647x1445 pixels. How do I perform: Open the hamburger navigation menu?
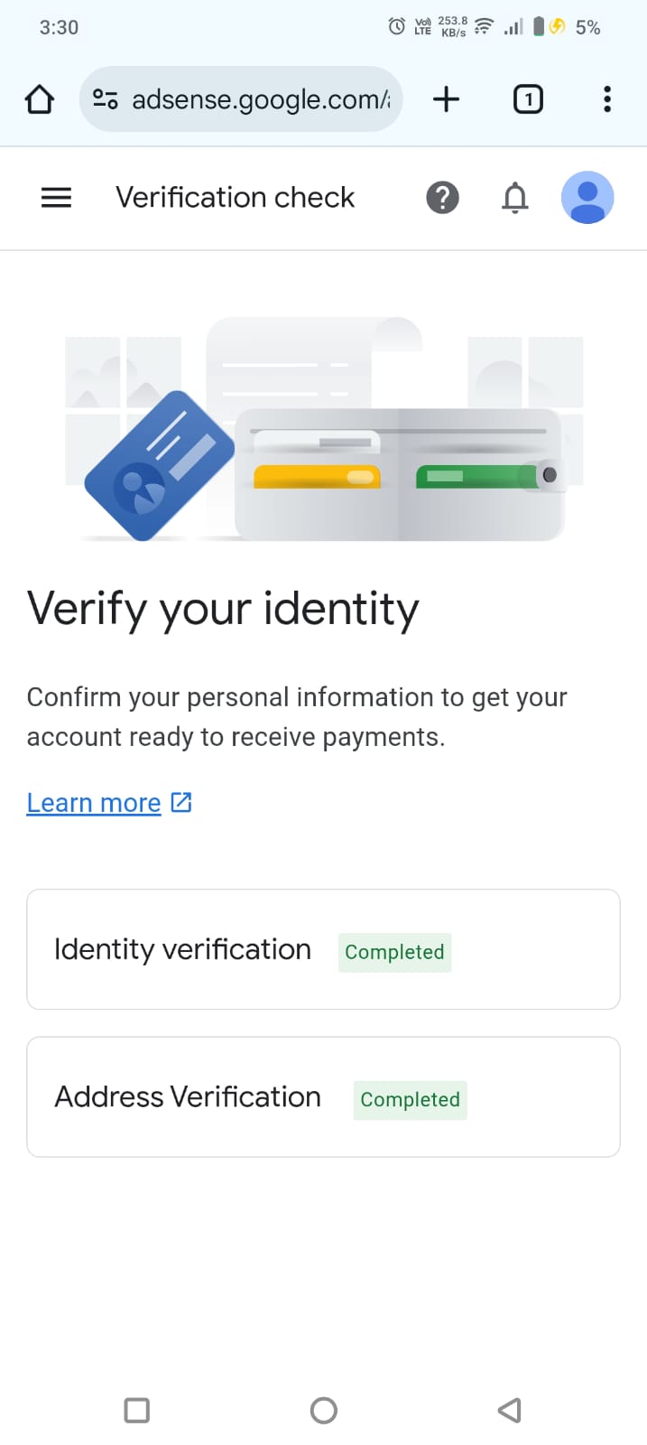(x=56, y=197)
